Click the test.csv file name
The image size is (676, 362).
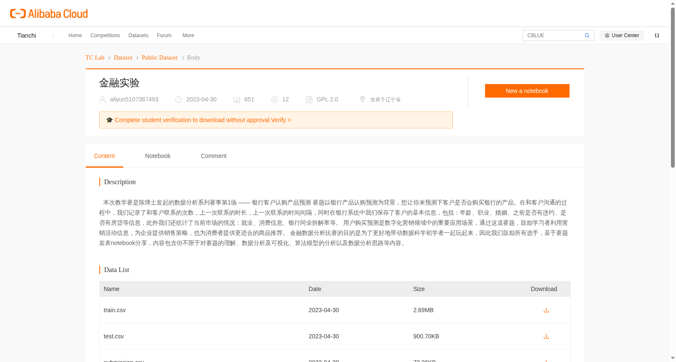point(114,336)
